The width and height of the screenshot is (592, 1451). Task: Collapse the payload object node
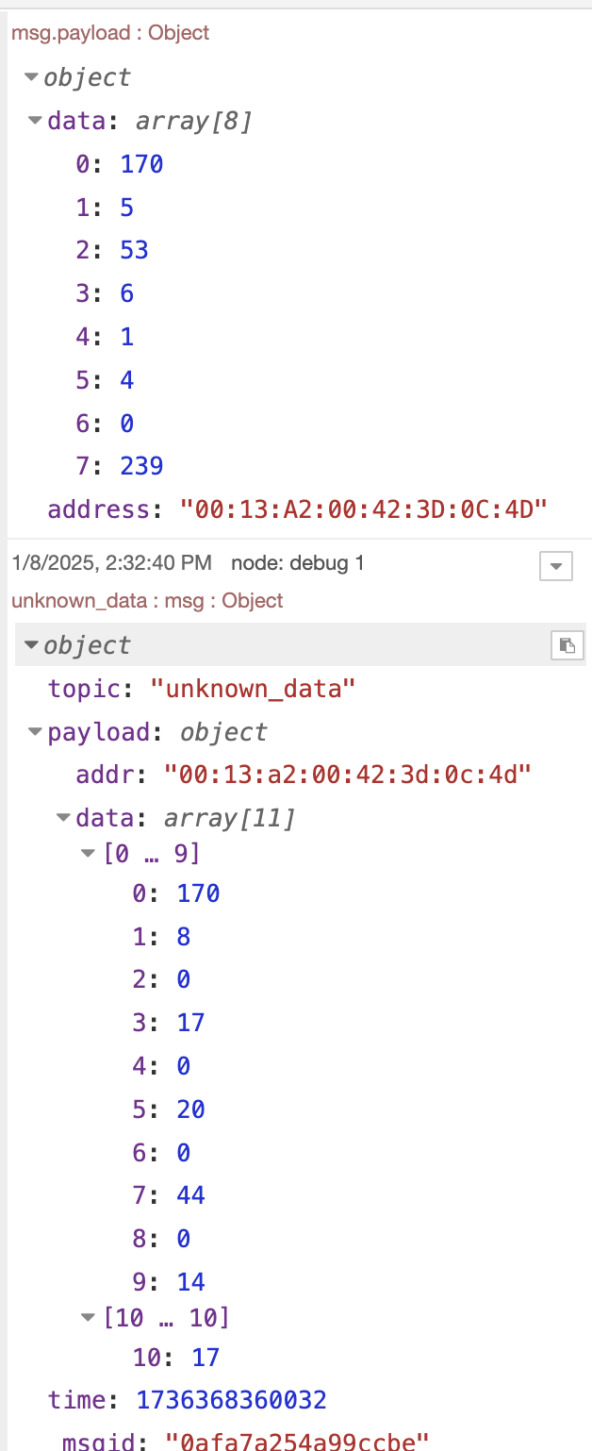tap(36, 732)
